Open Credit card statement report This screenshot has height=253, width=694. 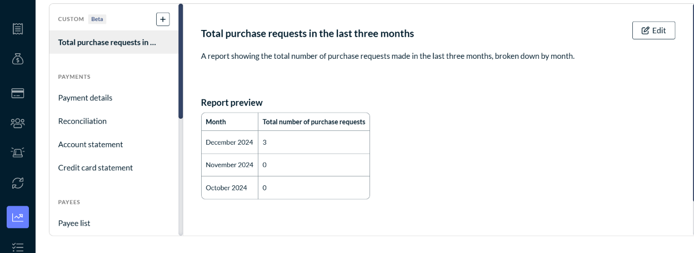click(x=96, y=168)
